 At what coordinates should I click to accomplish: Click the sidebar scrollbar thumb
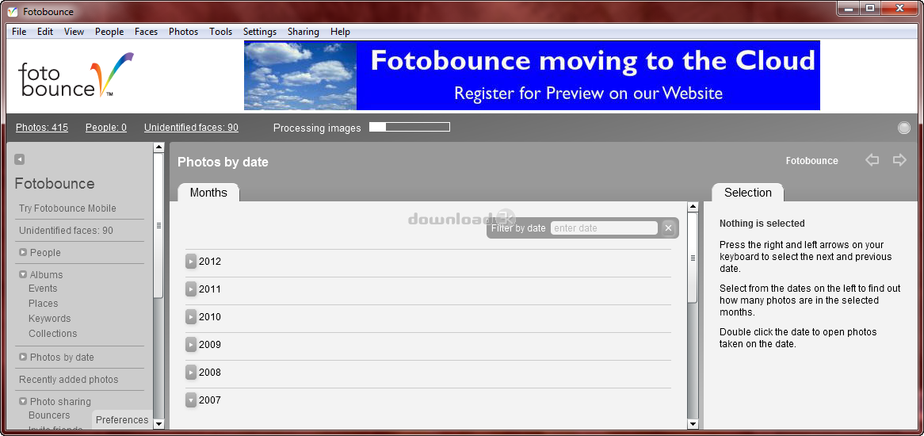pyautogui.click(x=158, y=225)
